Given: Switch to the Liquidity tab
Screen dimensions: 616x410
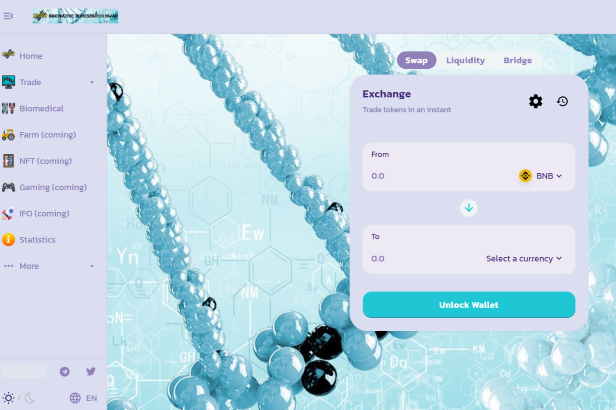Looking at the screenshot, I should [x=465, y=60].
